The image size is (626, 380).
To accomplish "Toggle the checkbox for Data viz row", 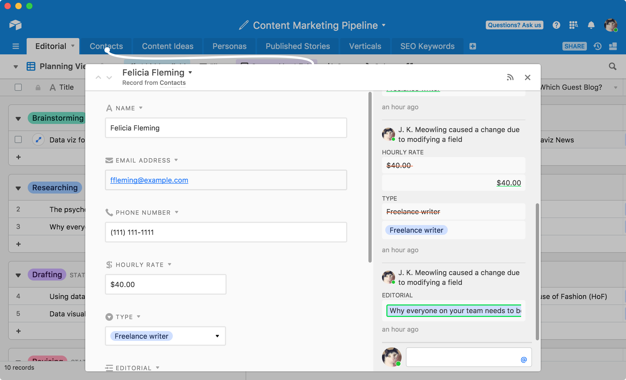I will (18, 139).
